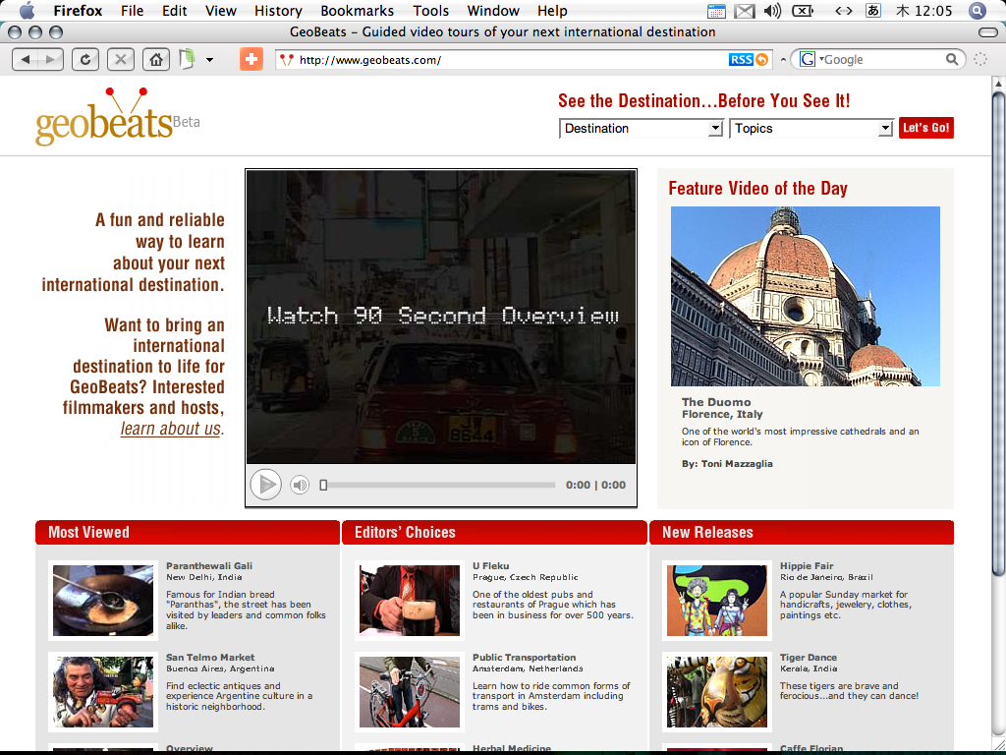This screenshot has height=755, width=1006.
Task: Reload the page with the refresh icon
Action: coord(85,60)
